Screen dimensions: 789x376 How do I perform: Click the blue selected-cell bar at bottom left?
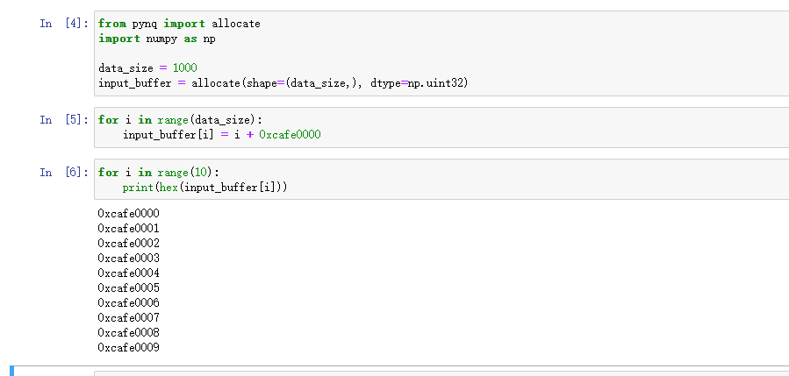(x=12, y=371)
